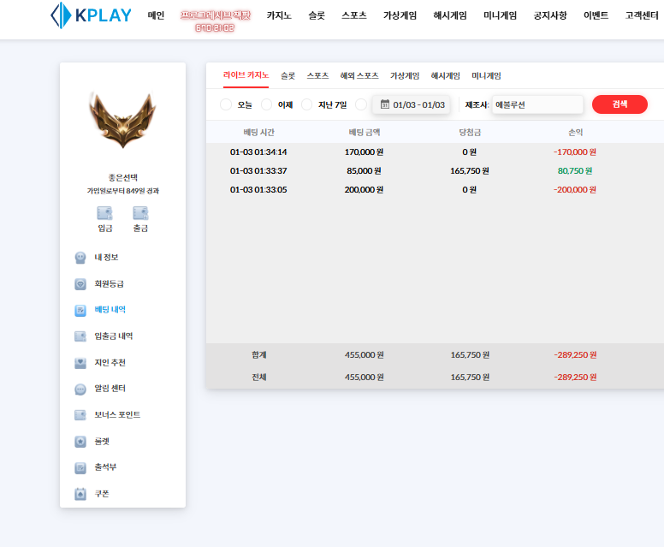
Task: Click the bronze rank badge image
Action: 122,116
